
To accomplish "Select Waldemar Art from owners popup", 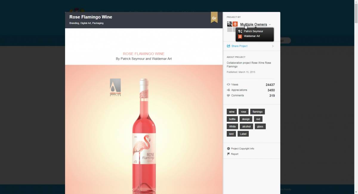I will [x=251, y=36].
